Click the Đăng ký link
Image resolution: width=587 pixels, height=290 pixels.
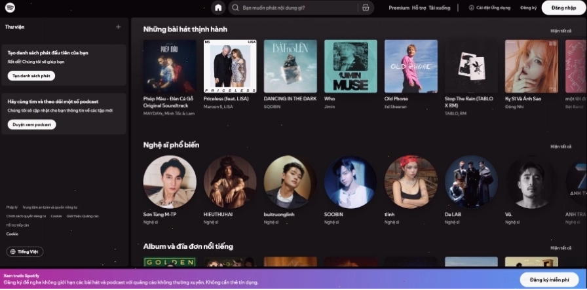point(528,7)
